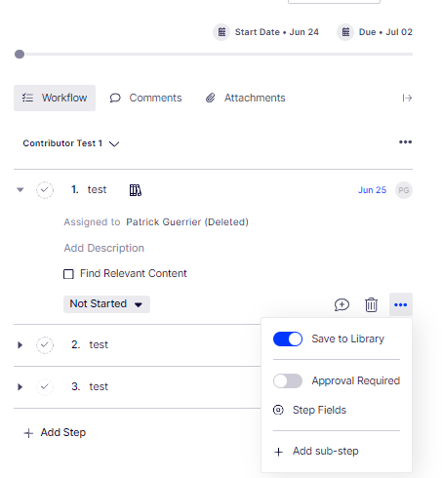Delete step 1 with the trash icon
Screen dimensions: 442x478
point(371,304)
